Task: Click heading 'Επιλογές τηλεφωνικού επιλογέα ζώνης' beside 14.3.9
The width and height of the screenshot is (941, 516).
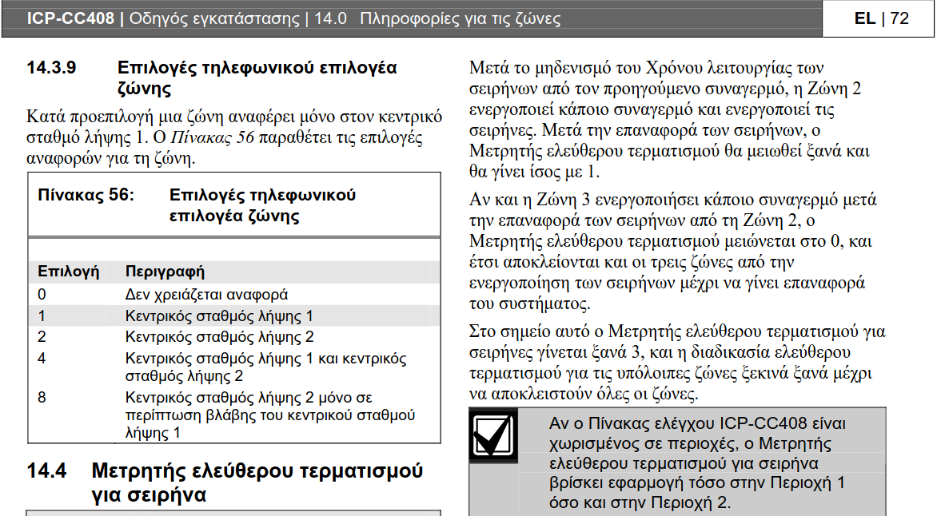Action: [x=257, y=78]
